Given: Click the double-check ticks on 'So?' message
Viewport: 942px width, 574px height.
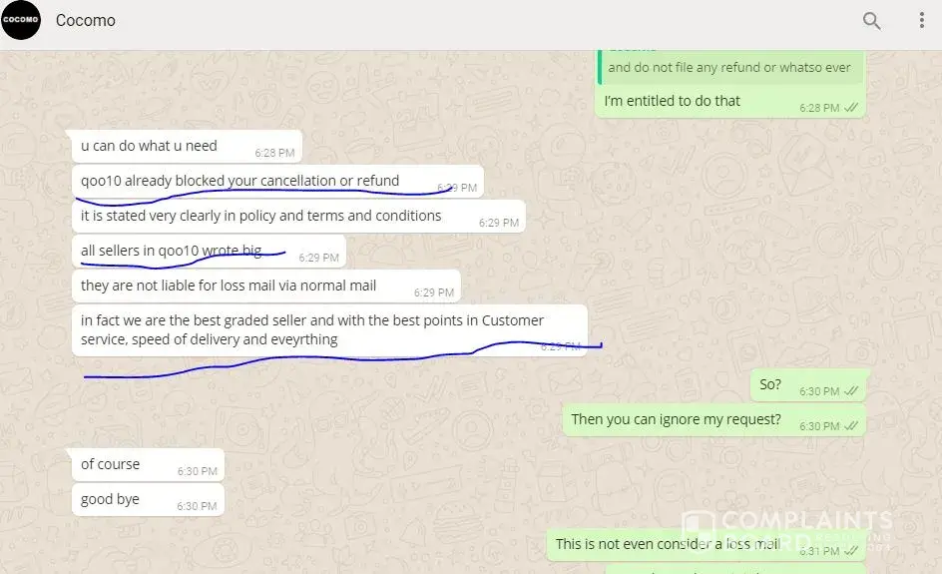Looking at the screenshot, I should pyautogui.click(x=850, y=391).
